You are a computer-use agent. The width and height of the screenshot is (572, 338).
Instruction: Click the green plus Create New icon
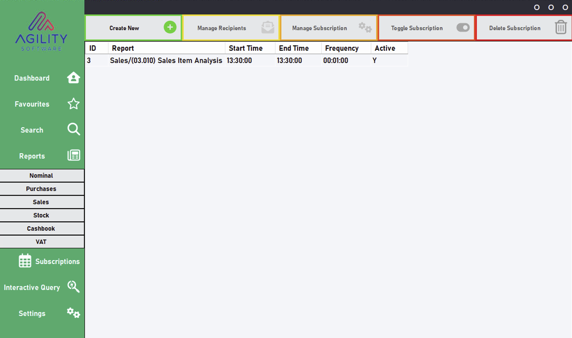(x=170, y=27)
